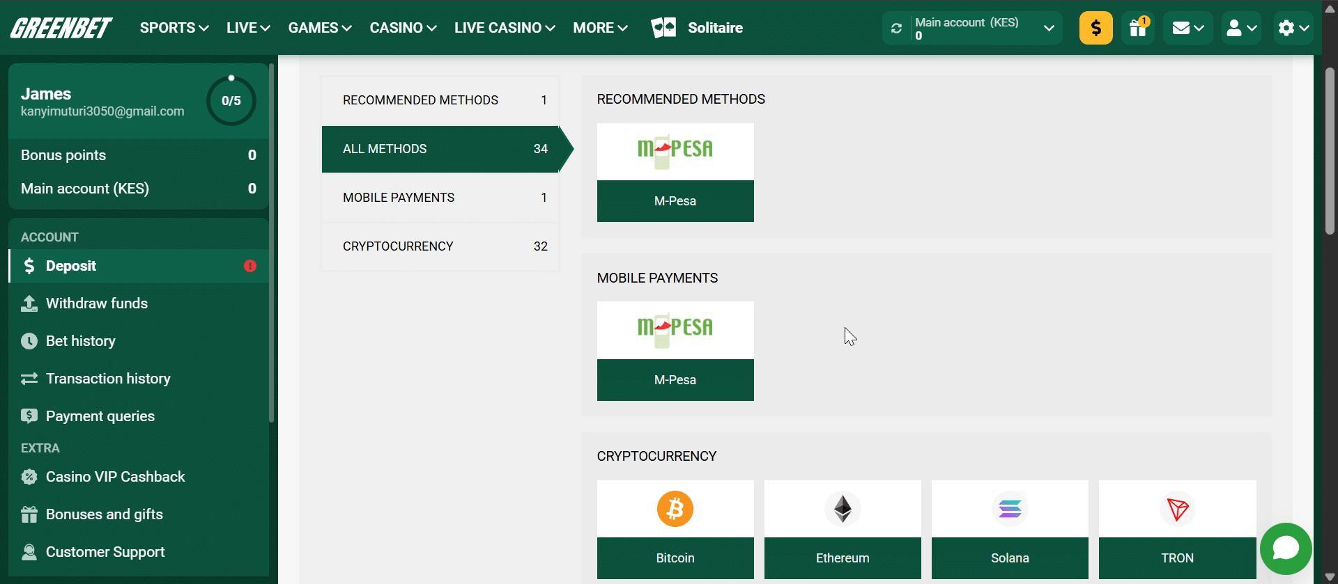The width and height of the screenshot is (1338, 584).
Task: Open Transaction history page
Action: [139, 379]
